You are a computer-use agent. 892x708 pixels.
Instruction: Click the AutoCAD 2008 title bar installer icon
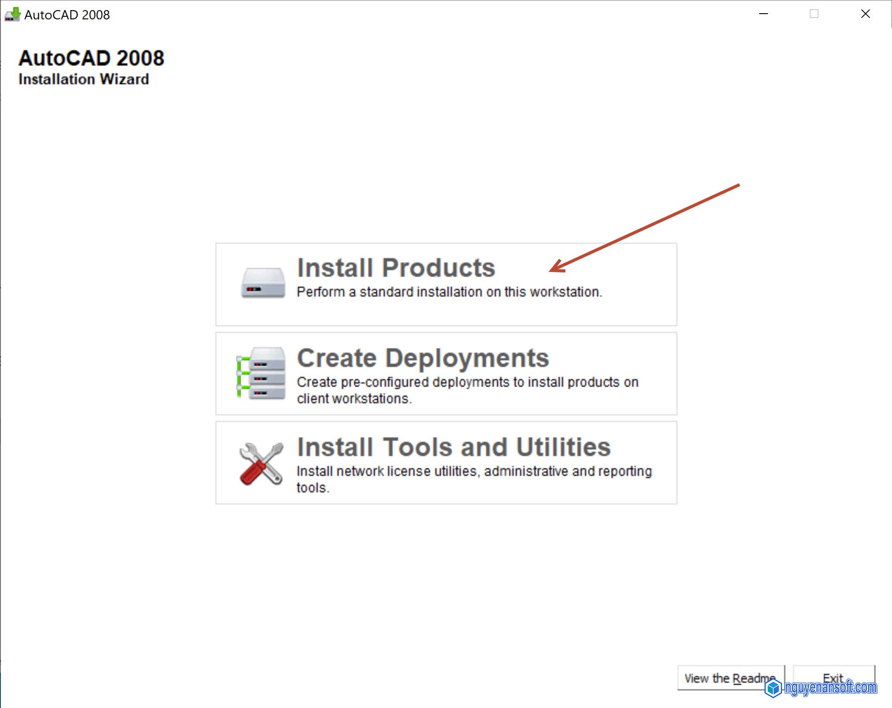(12, 15)
